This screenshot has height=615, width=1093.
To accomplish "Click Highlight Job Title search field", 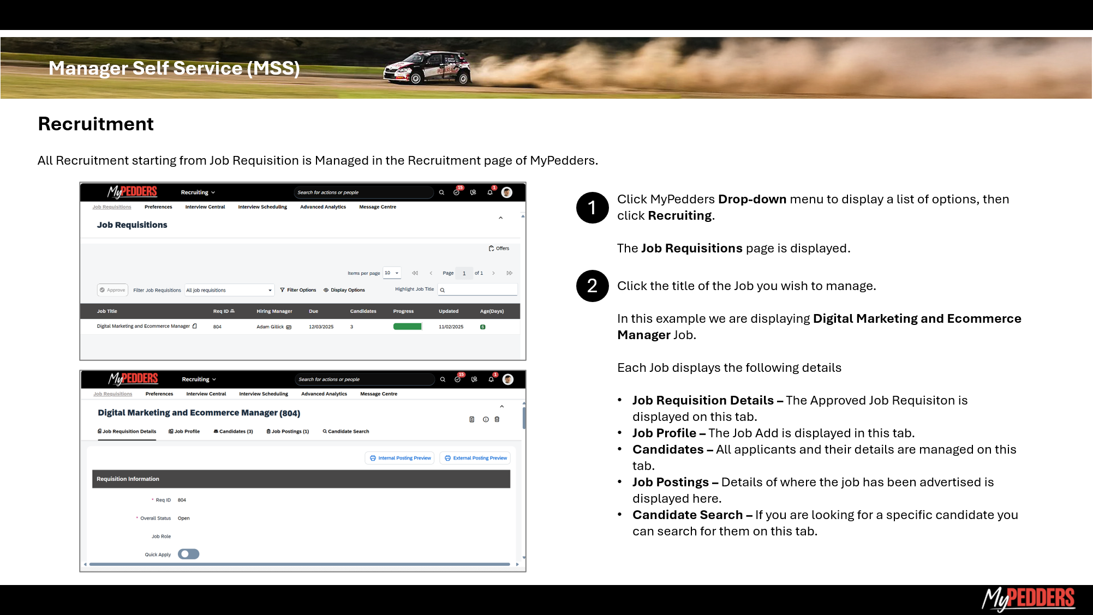I will [x=477, y=290].
